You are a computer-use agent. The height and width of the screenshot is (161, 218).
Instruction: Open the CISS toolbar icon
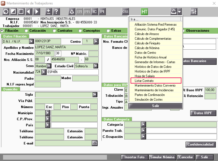tap(125, 12)
